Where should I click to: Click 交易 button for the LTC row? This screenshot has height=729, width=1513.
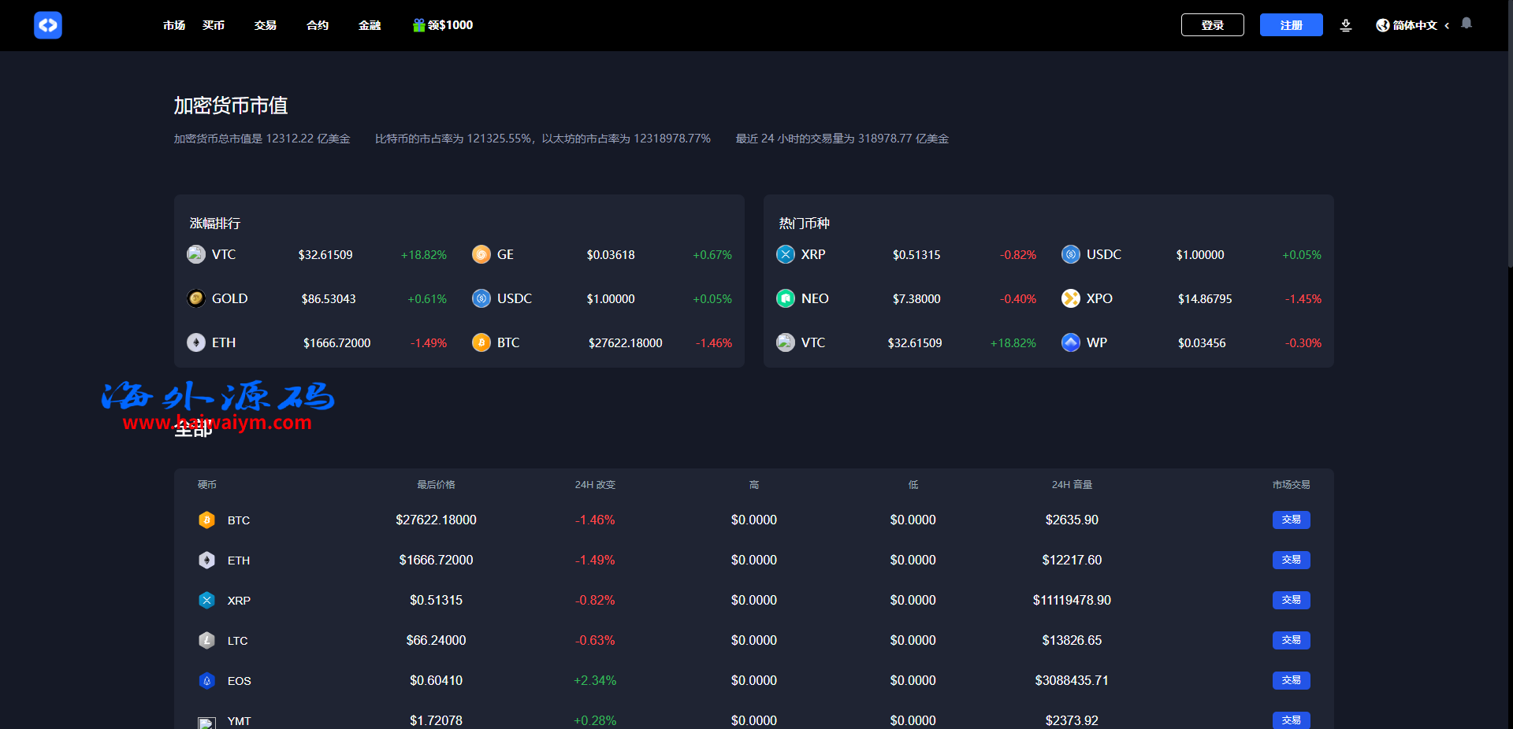[x=1291, y=640]
